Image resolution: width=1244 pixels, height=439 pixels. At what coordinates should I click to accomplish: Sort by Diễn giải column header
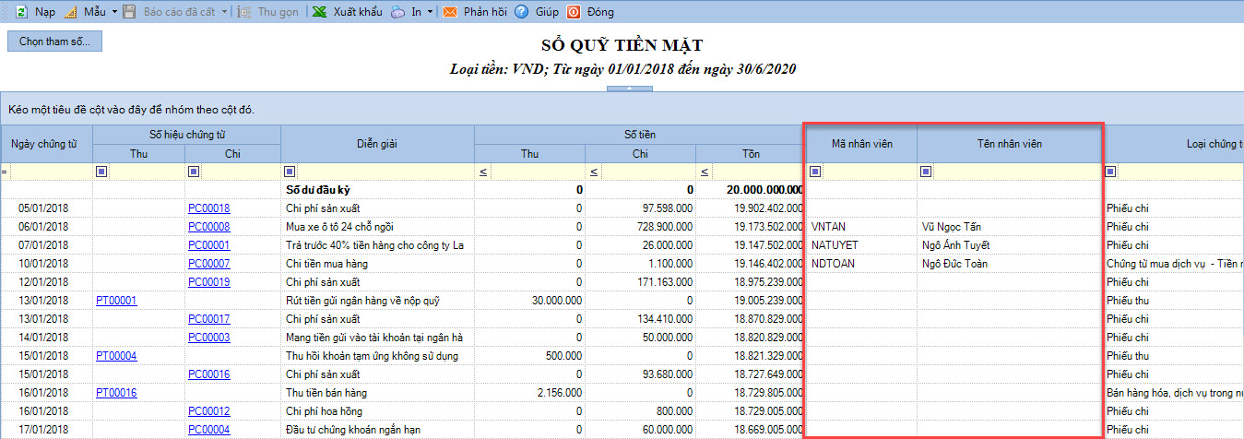click(x=377, y=144)
